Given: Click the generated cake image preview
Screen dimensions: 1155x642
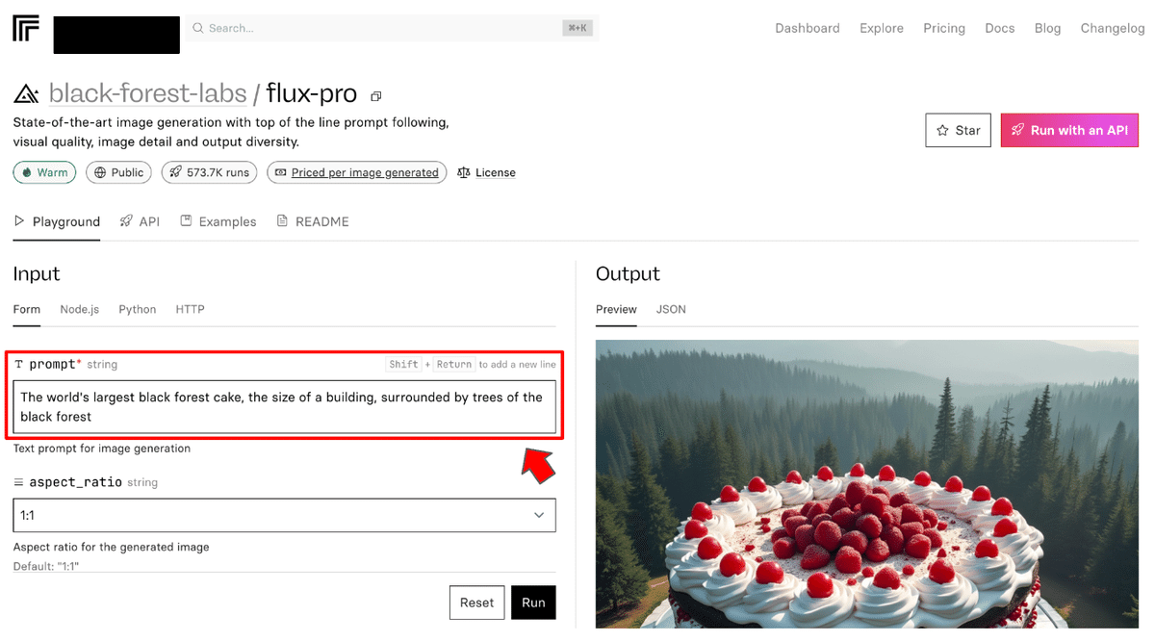Looking at the screenshot, I should (867, 484).
